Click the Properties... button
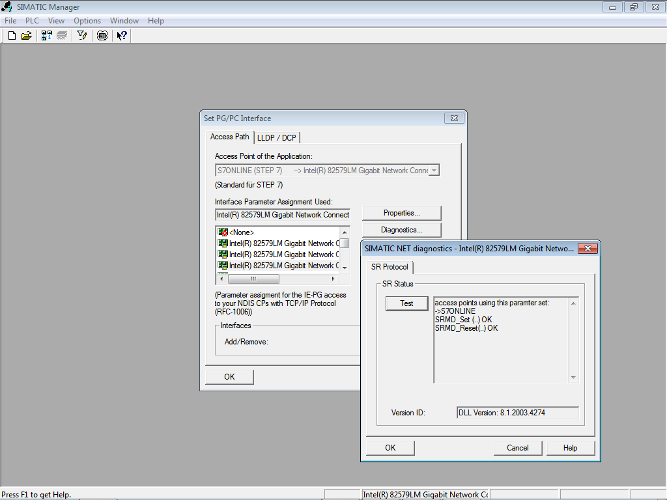Screen dimensions: 667x500 (x=401, y=213)
